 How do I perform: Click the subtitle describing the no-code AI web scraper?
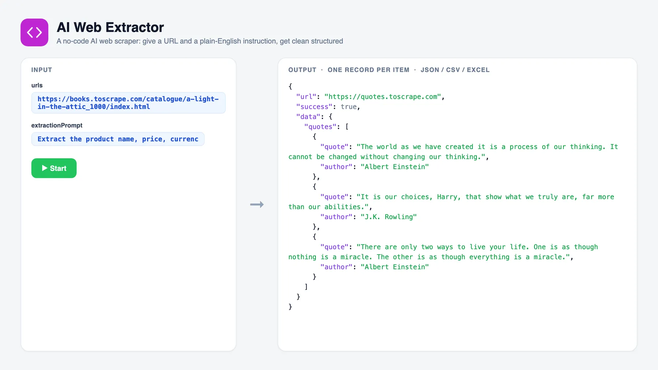(x=200, y=41)
